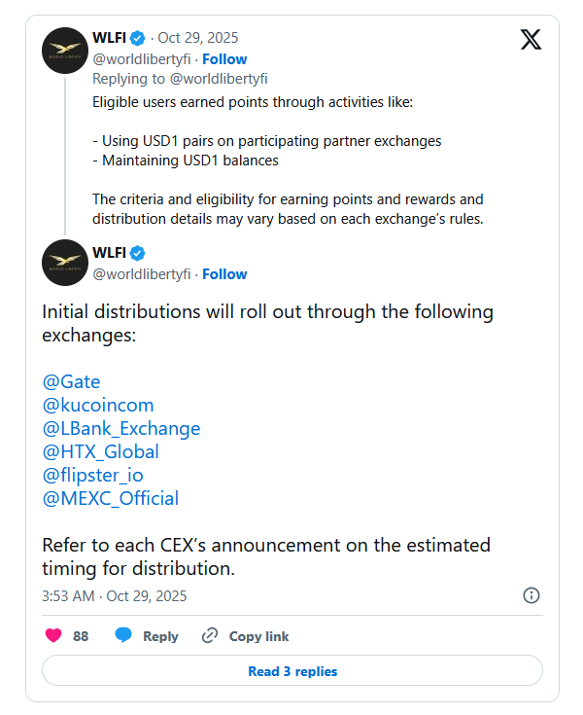583x715 pixels.
Task: Like the tweet with heart icon
Action: [53, 636]
